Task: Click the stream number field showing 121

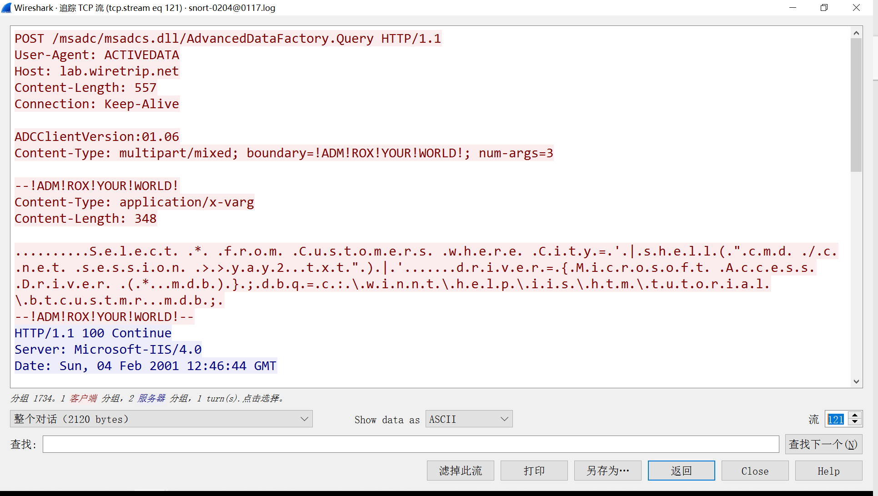Action: (837, 419)
